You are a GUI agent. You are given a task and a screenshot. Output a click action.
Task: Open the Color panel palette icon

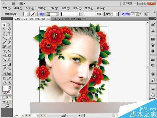[153, 25]
